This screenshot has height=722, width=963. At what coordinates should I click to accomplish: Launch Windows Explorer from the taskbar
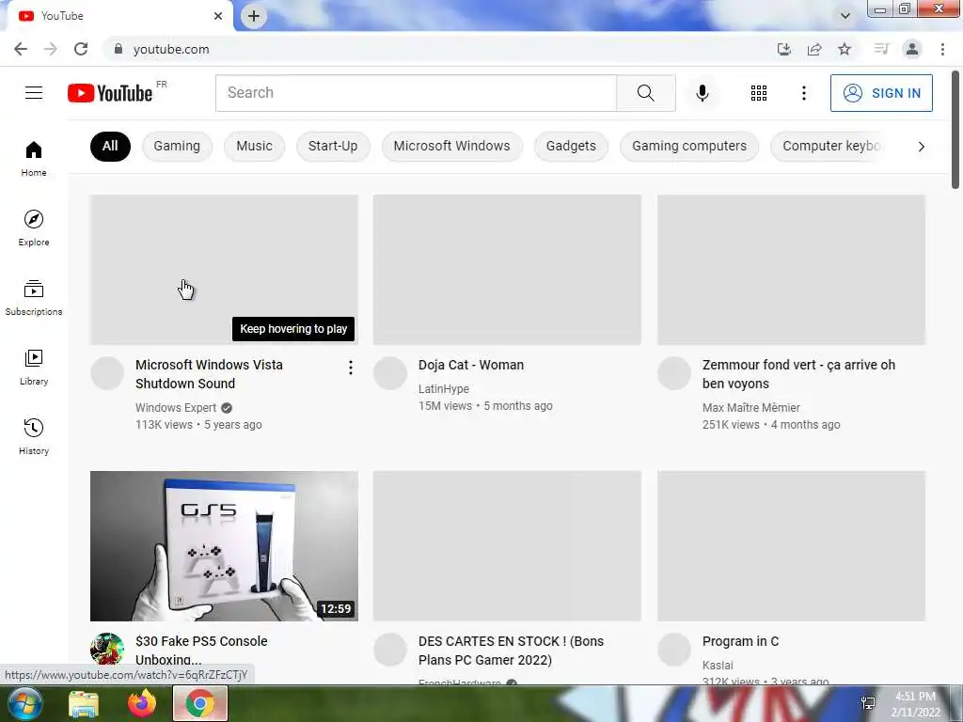(x=84, y=703)
